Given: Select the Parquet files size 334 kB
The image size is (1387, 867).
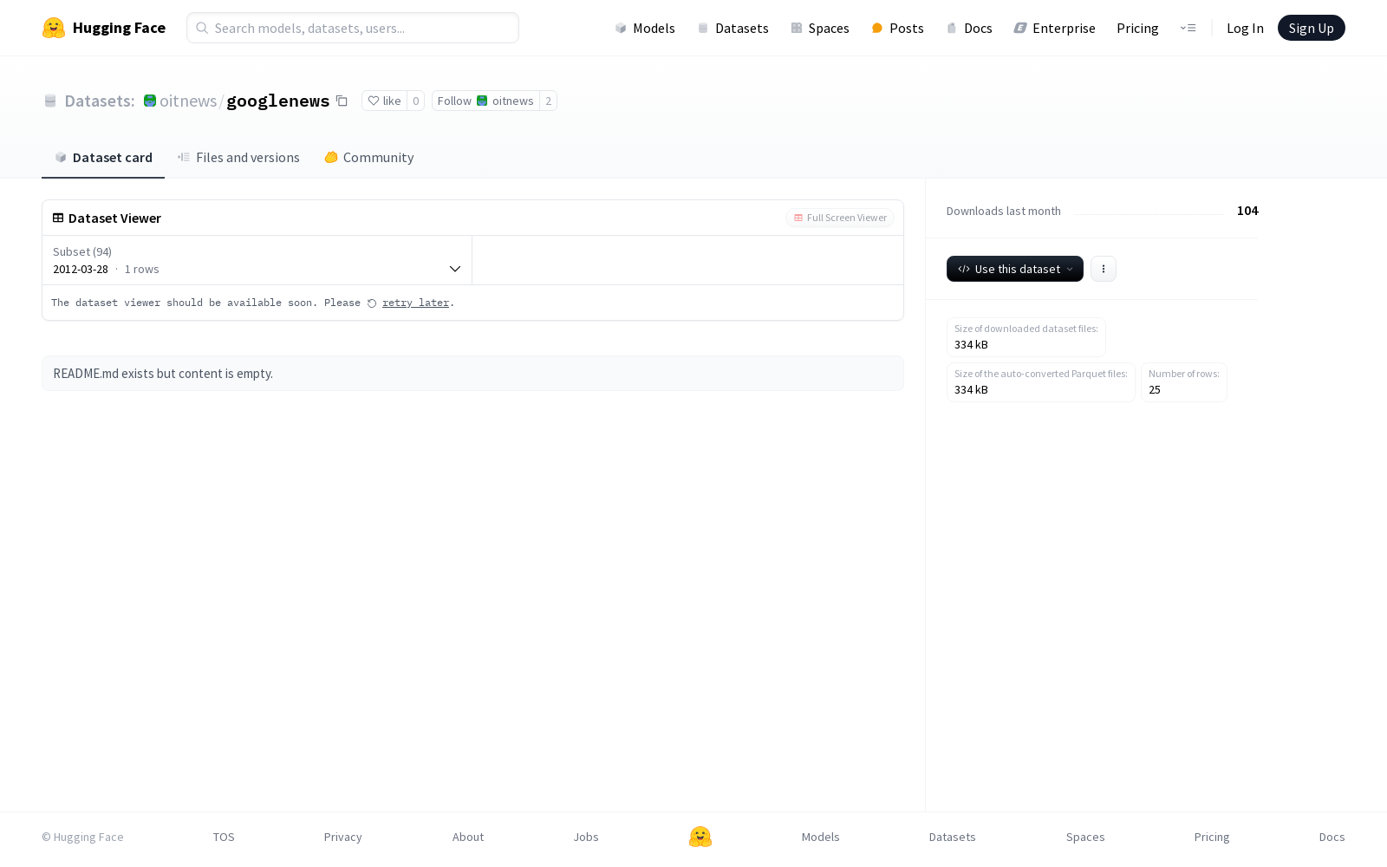Looking at the screenshot, I should point(971,389).
